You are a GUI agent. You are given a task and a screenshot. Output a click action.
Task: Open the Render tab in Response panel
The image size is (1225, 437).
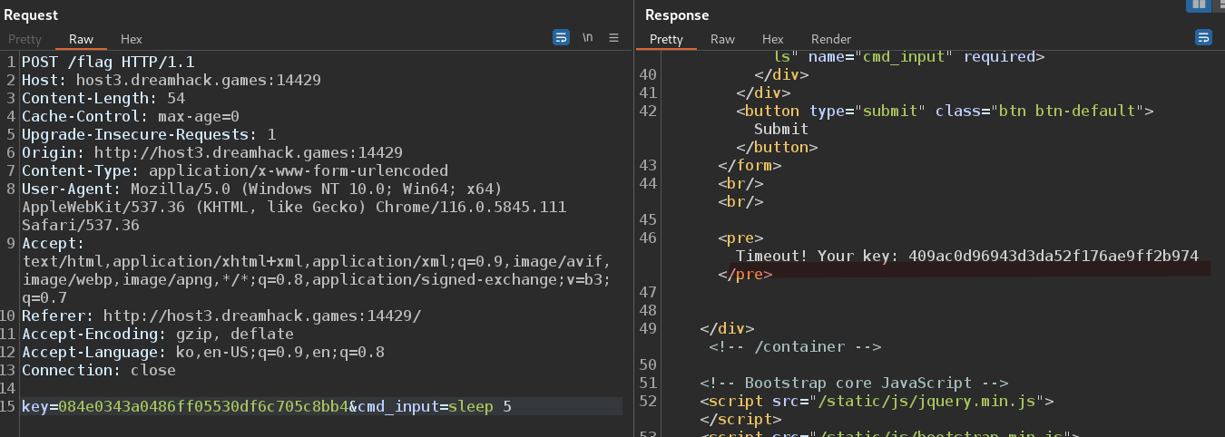(x=831, y=39)
